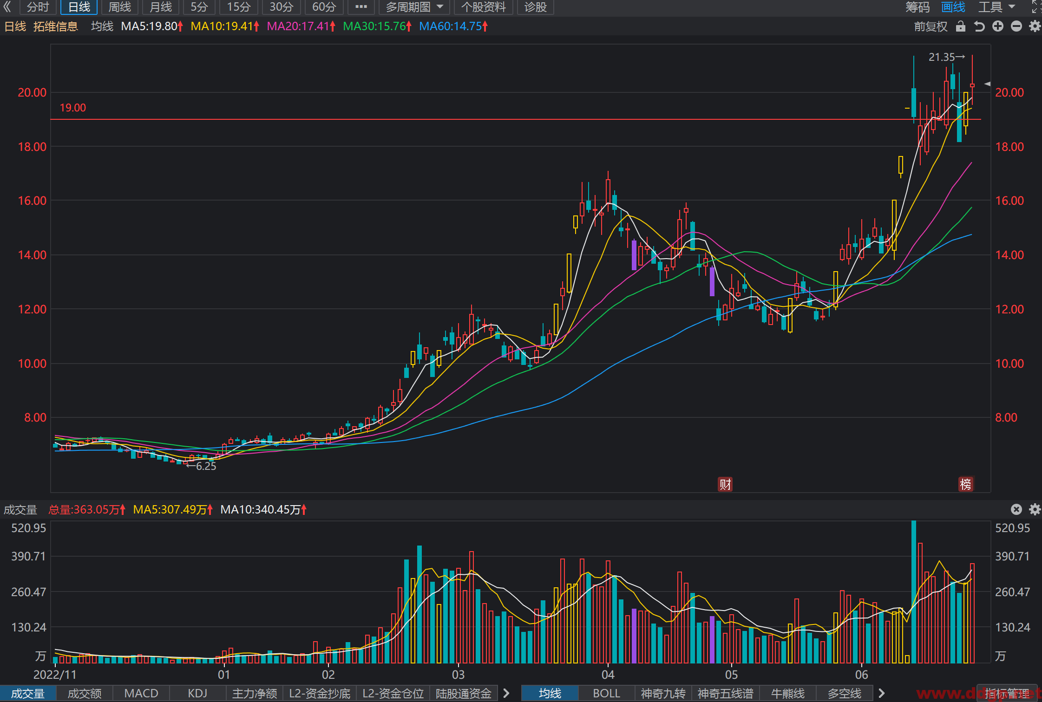The height and width of the screenshot is (702, 1042).
Task: Toggle 前复权 price adjustment
Action: click(x=931, y=26)
